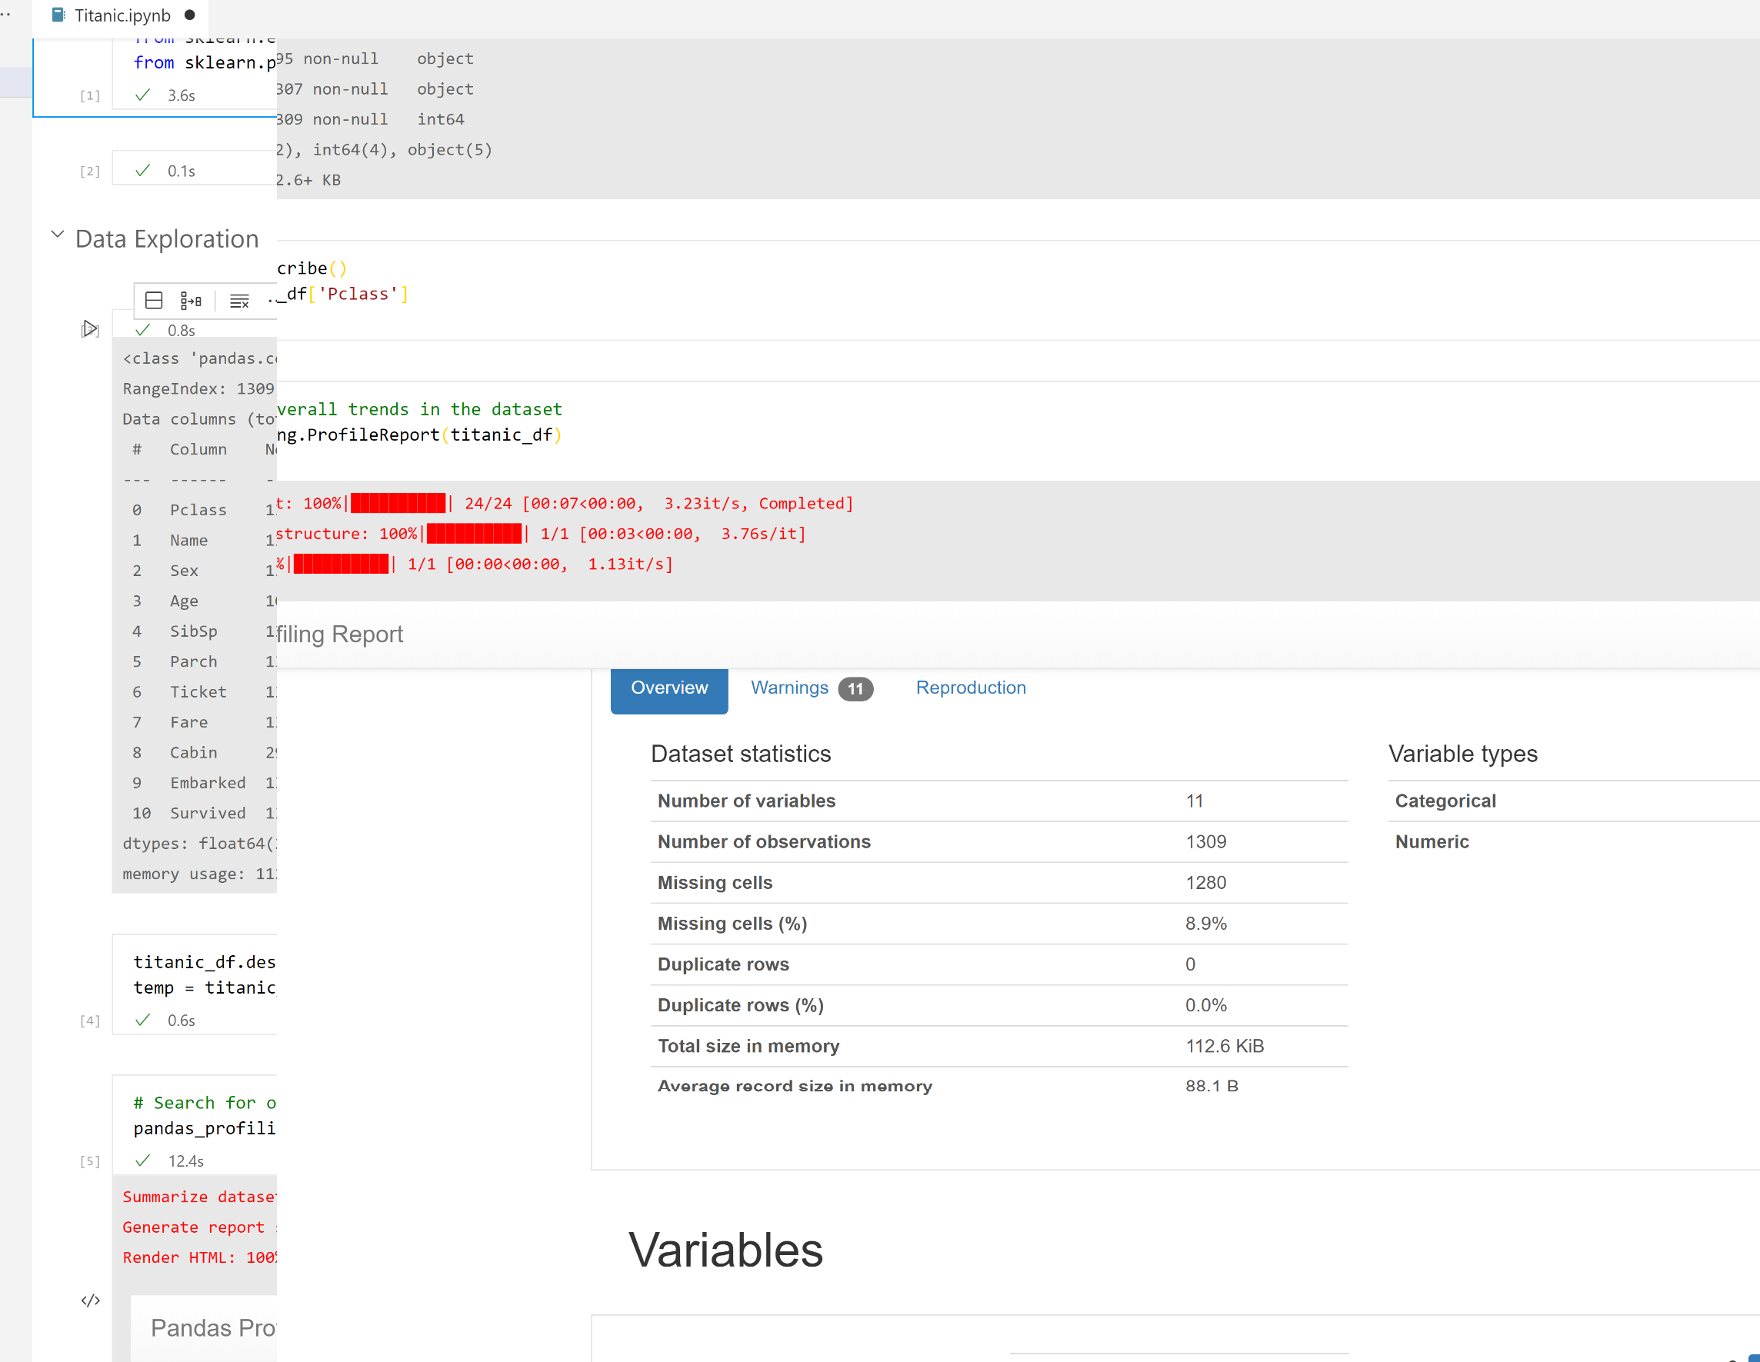Click the execution count [5] marker
The width and height of the screenshot is (1760, 1362).
click(x=90, y=1161)
